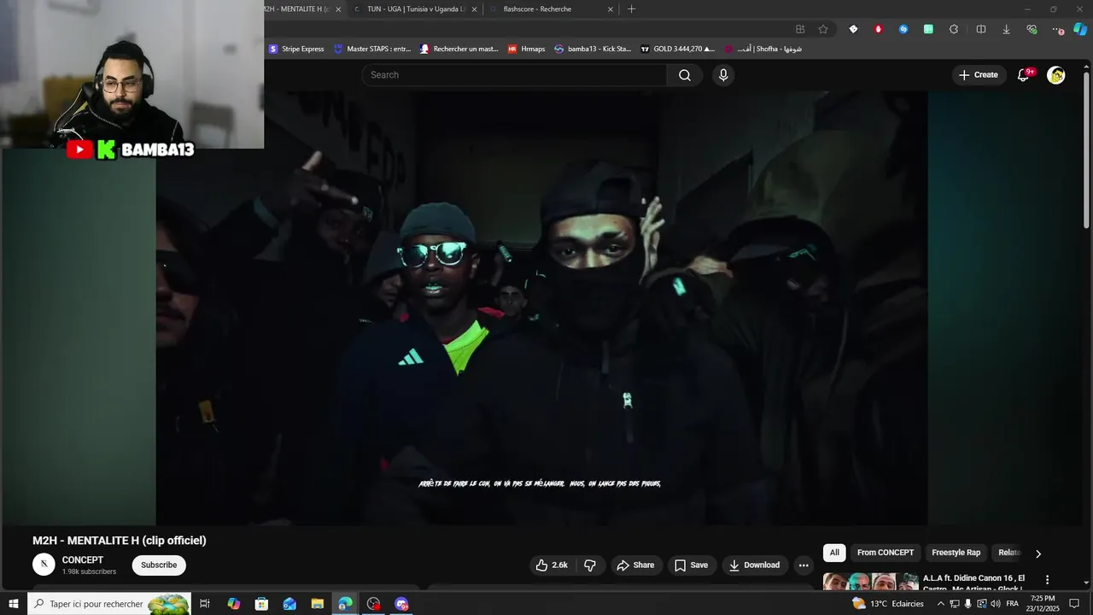The width and height of the screenshot is (1093, 615).
Task: Open the A.L.A ft. Didine Canon 16 thumbnail
Action: tap(871, 582)
